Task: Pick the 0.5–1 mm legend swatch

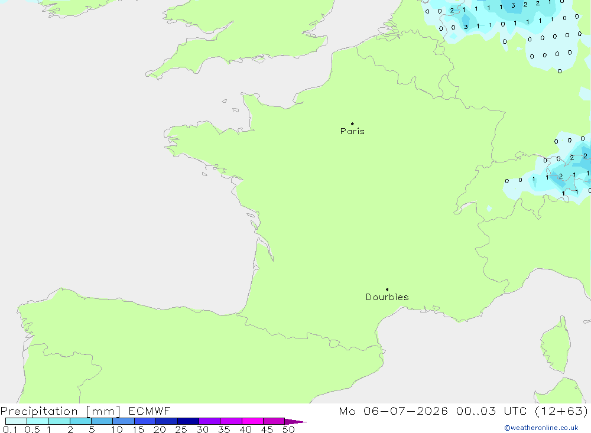Action: point(38,421)
